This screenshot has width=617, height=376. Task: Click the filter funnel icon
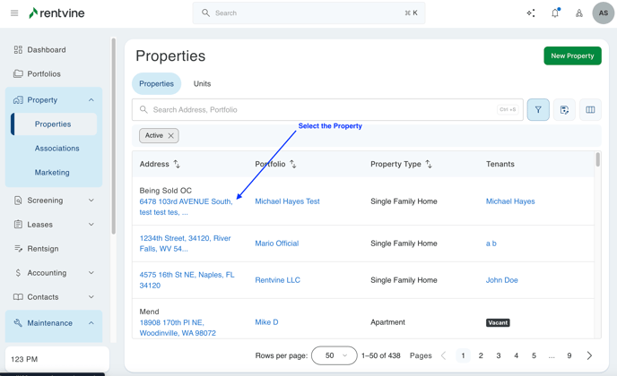click(538, 110)
